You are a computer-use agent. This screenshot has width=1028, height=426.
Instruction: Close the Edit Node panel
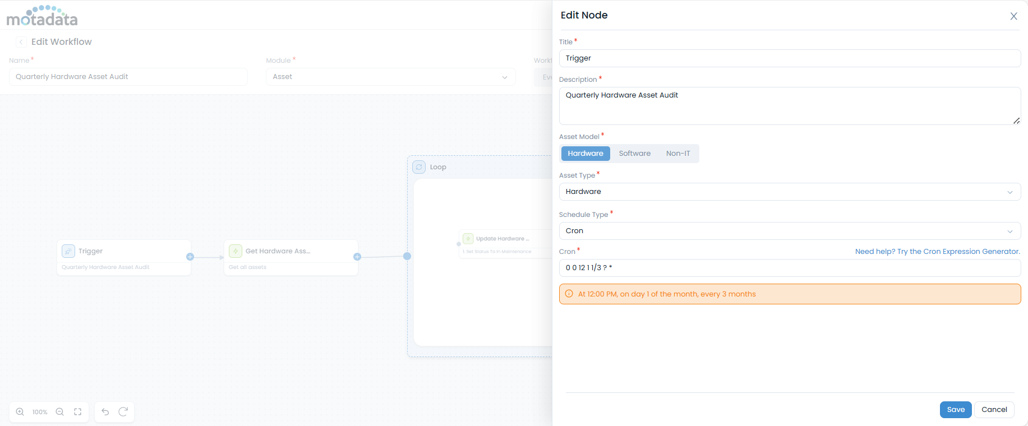tap(1013, 16)
